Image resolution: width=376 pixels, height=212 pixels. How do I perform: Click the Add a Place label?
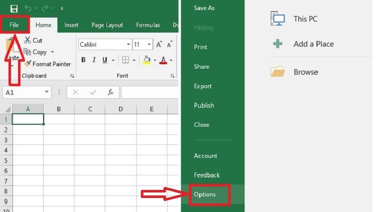tap(314, 44)
